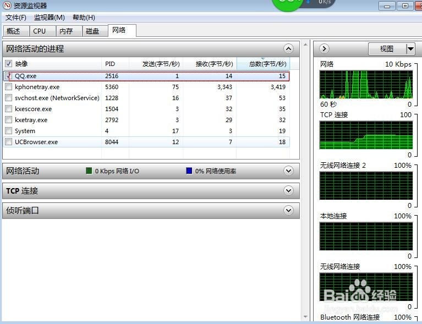This screenshot has width=422, height=324.
Task: Click the blue 网络使用率 color indicator
Action: click(189, 171)
